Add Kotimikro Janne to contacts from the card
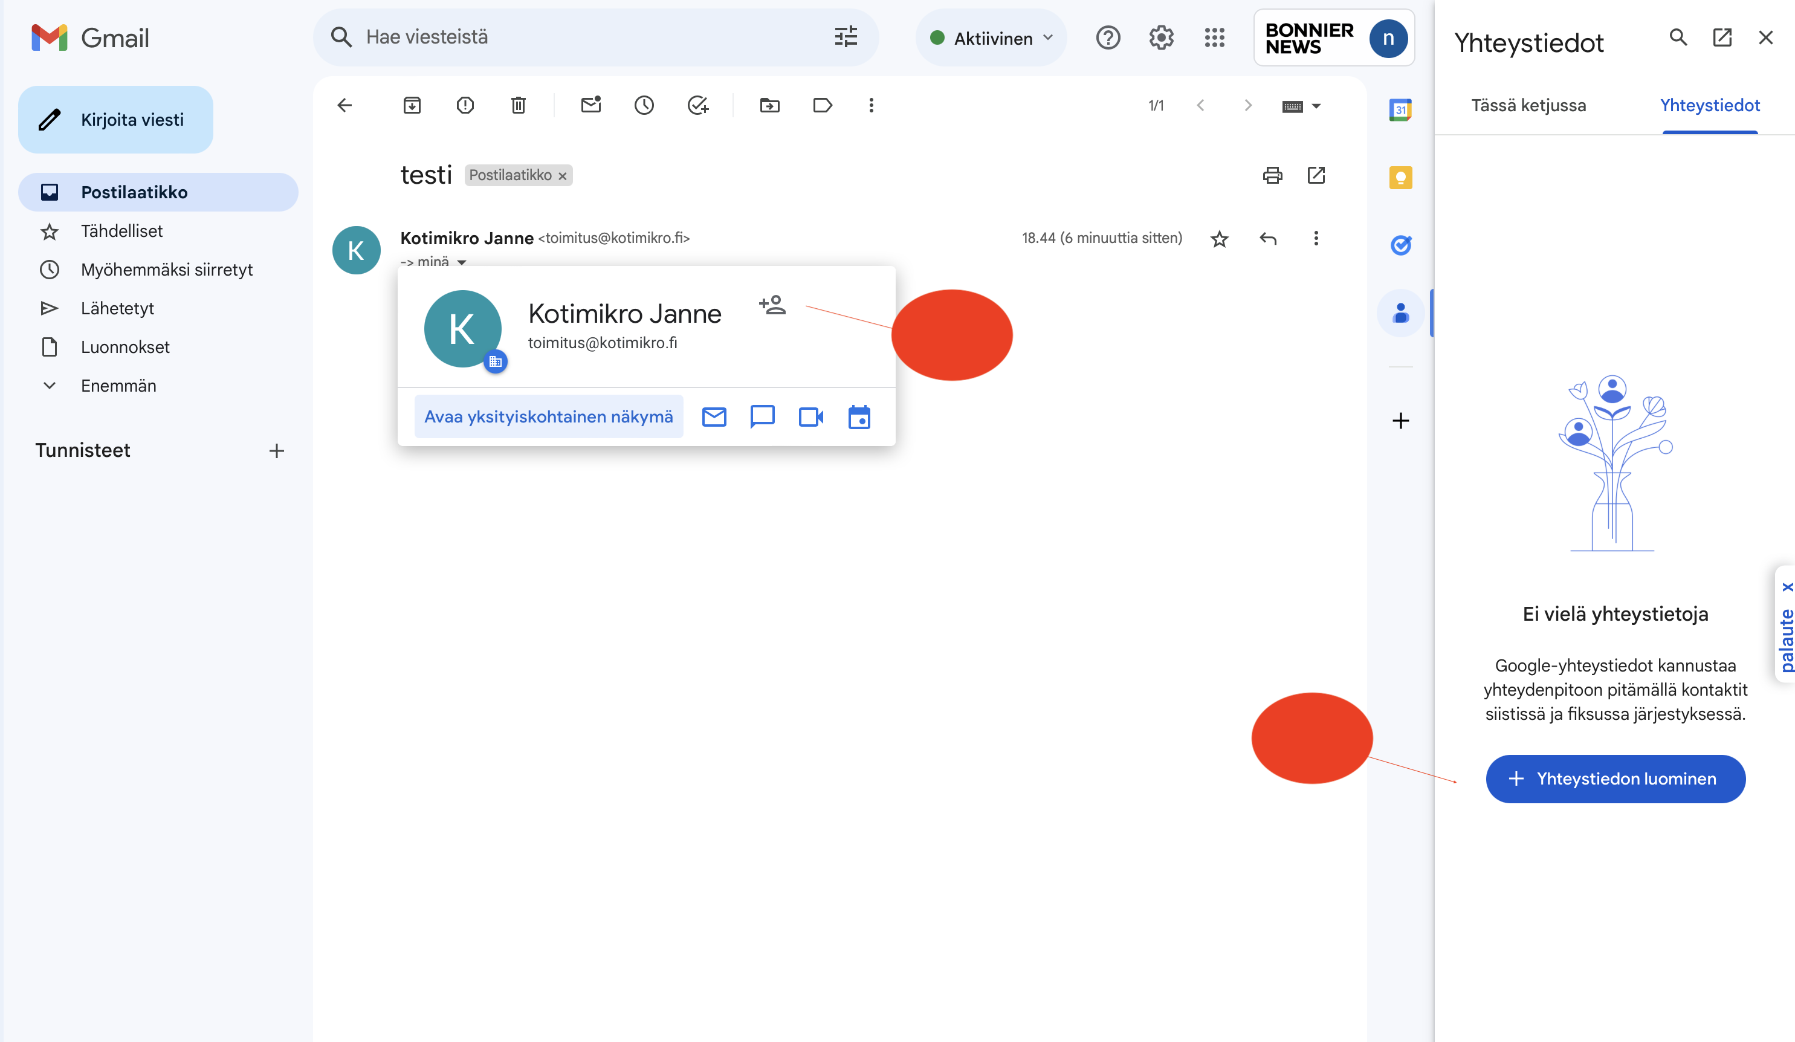 pyautogui.click(x=772, y=304)
